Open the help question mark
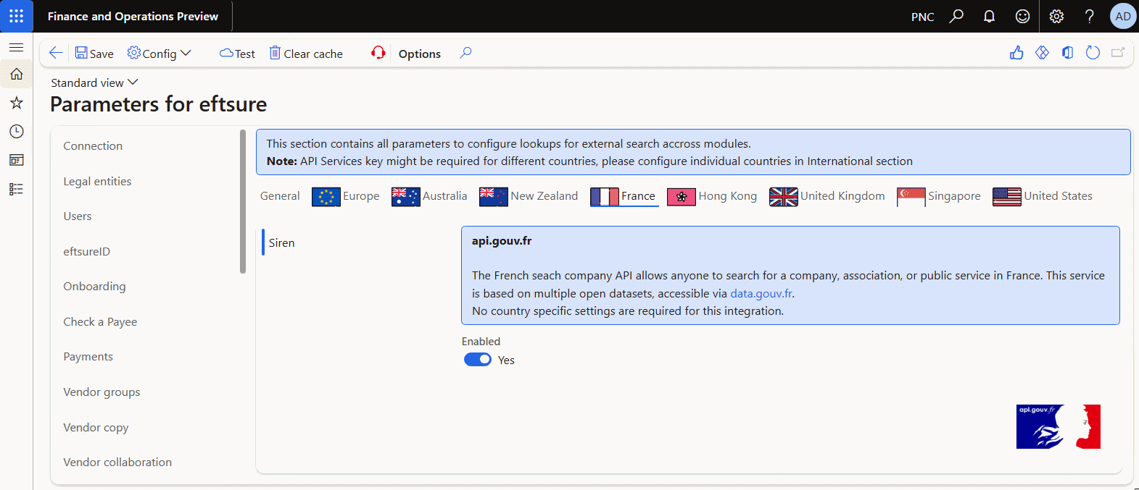This screenshot has width=1139, height=490. tap(1090, 16)
